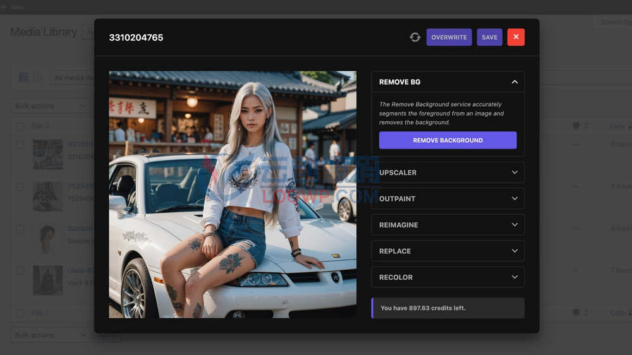
Task: Close the image editor modal
Action: coord(516,37)
